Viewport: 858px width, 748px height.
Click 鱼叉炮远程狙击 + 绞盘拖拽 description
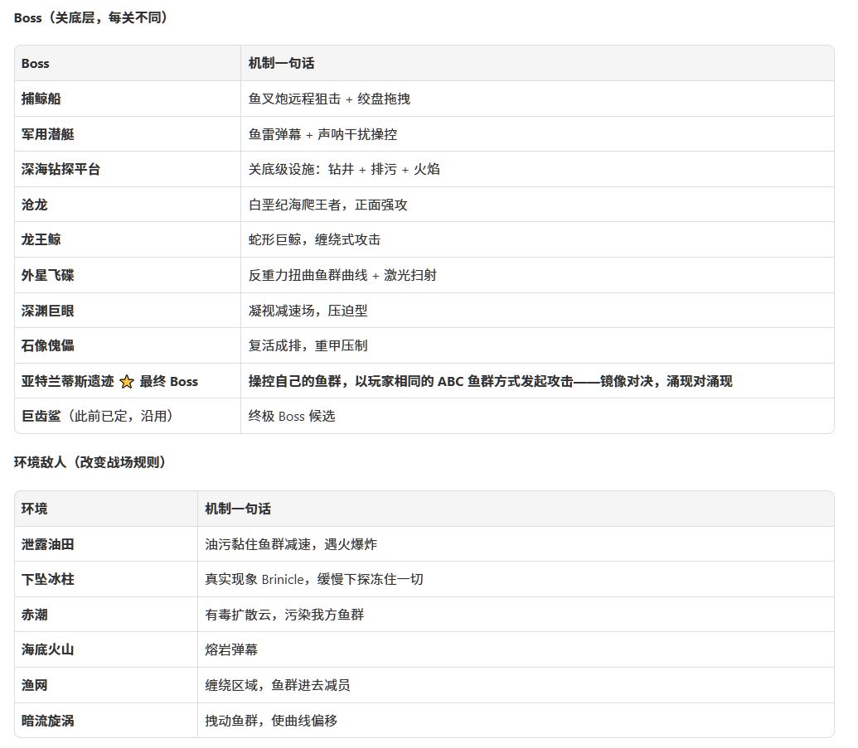coord(329,99)
